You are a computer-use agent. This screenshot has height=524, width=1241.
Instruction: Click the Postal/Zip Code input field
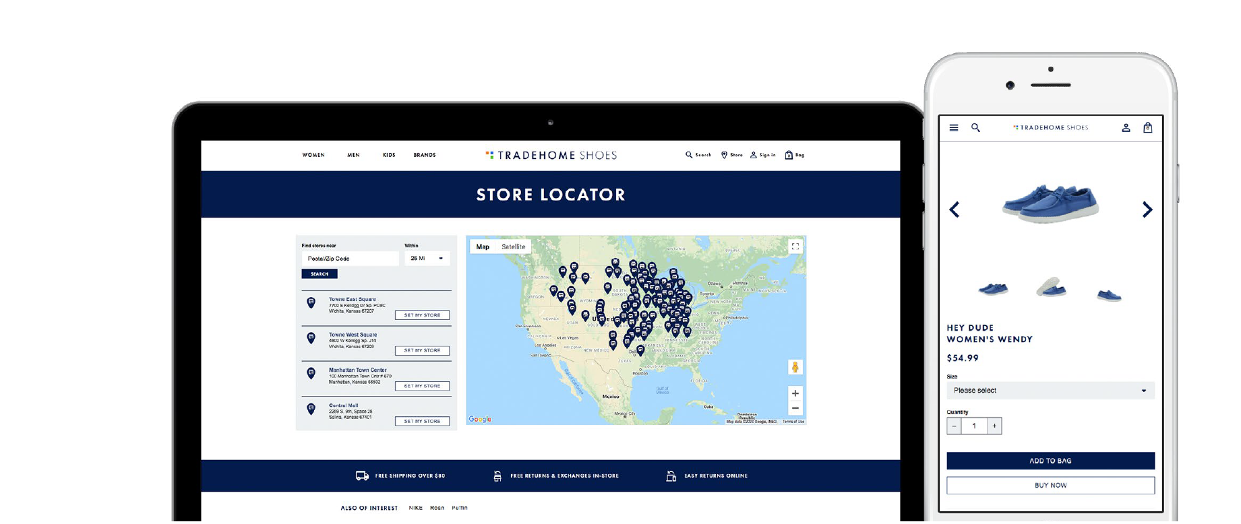click(x=350, y=258)
